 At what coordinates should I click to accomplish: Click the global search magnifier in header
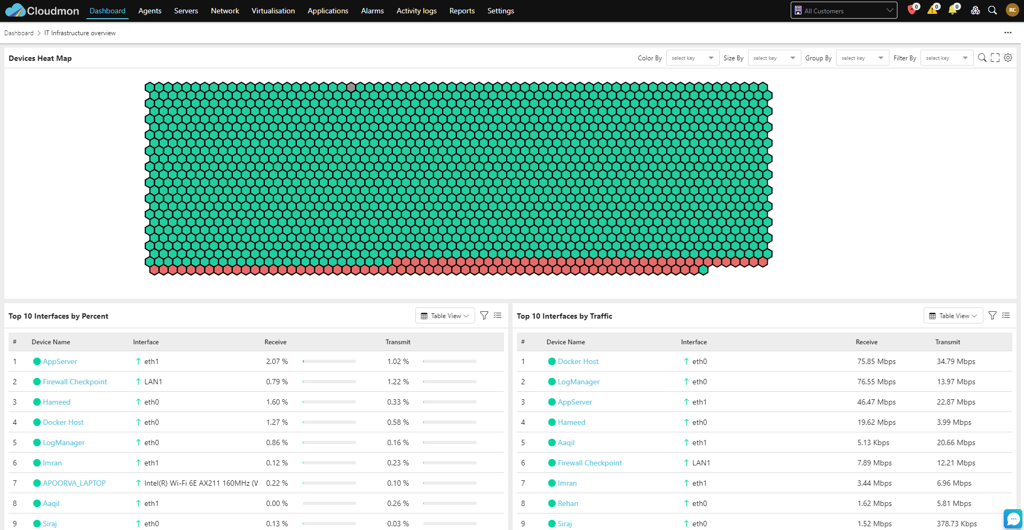[x=993, y=10]
